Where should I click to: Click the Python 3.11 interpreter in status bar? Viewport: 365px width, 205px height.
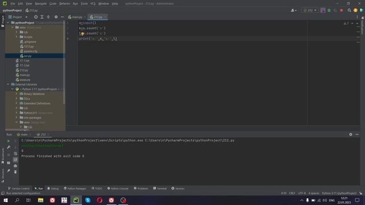point(339,193)
